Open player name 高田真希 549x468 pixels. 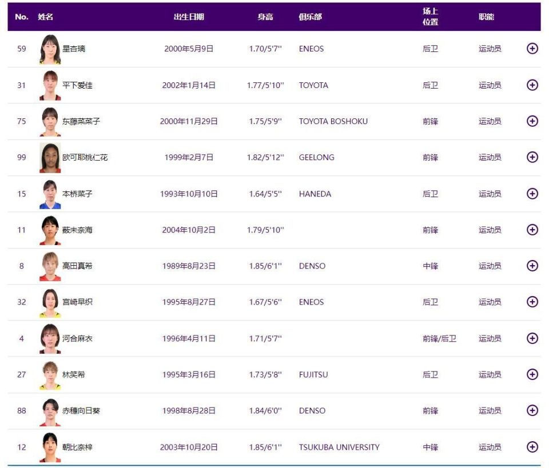pyautogui.click(x=77, y=266)
